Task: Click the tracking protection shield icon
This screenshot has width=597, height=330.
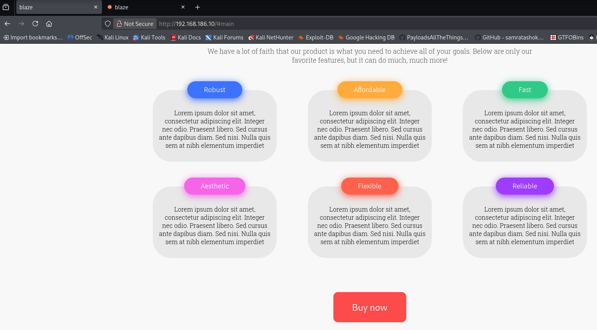Action: click(x=107, y=24)
